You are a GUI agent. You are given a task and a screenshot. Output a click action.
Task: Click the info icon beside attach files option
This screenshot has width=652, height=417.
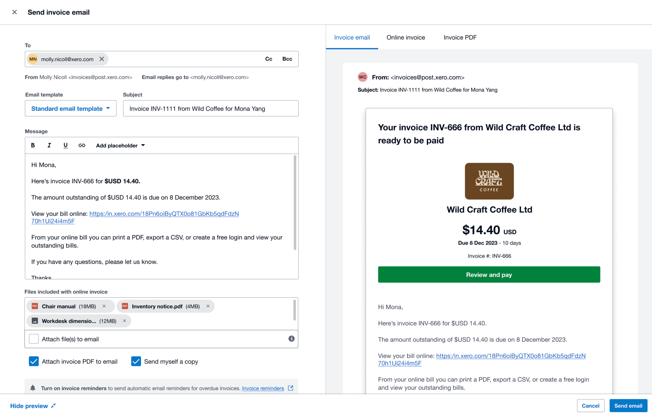point(291,339)
